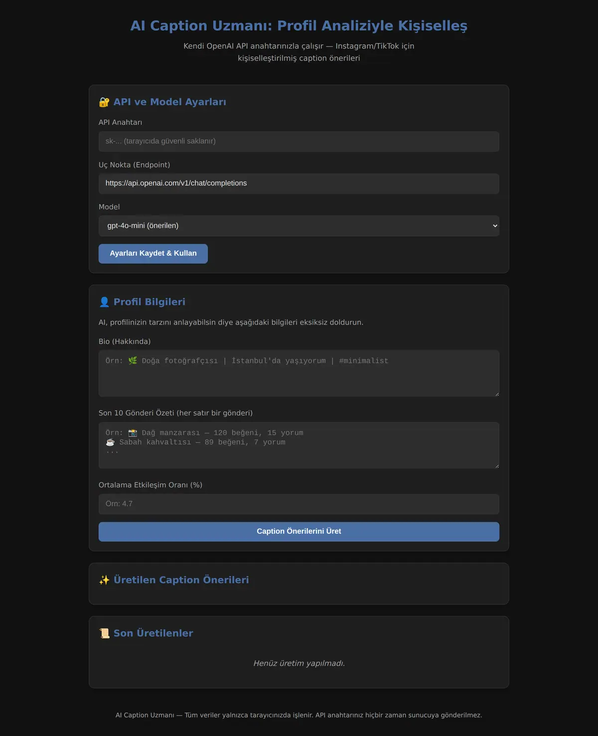This screenshot has height=736, width=598.
Task: Click the lock icon beside API ve Model Ayarları
Action: point(104,102)
